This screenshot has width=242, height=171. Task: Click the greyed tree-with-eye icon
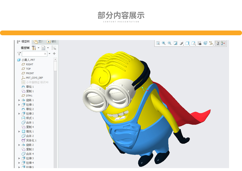click(54, 48)
